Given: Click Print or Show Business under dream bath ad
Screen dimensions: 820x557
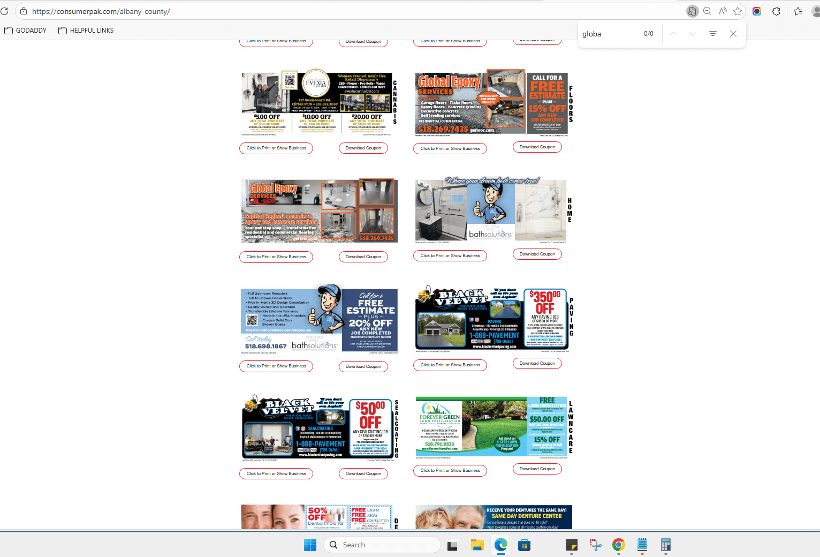Looking at the screenshot, I should click(x=450, y=255).
